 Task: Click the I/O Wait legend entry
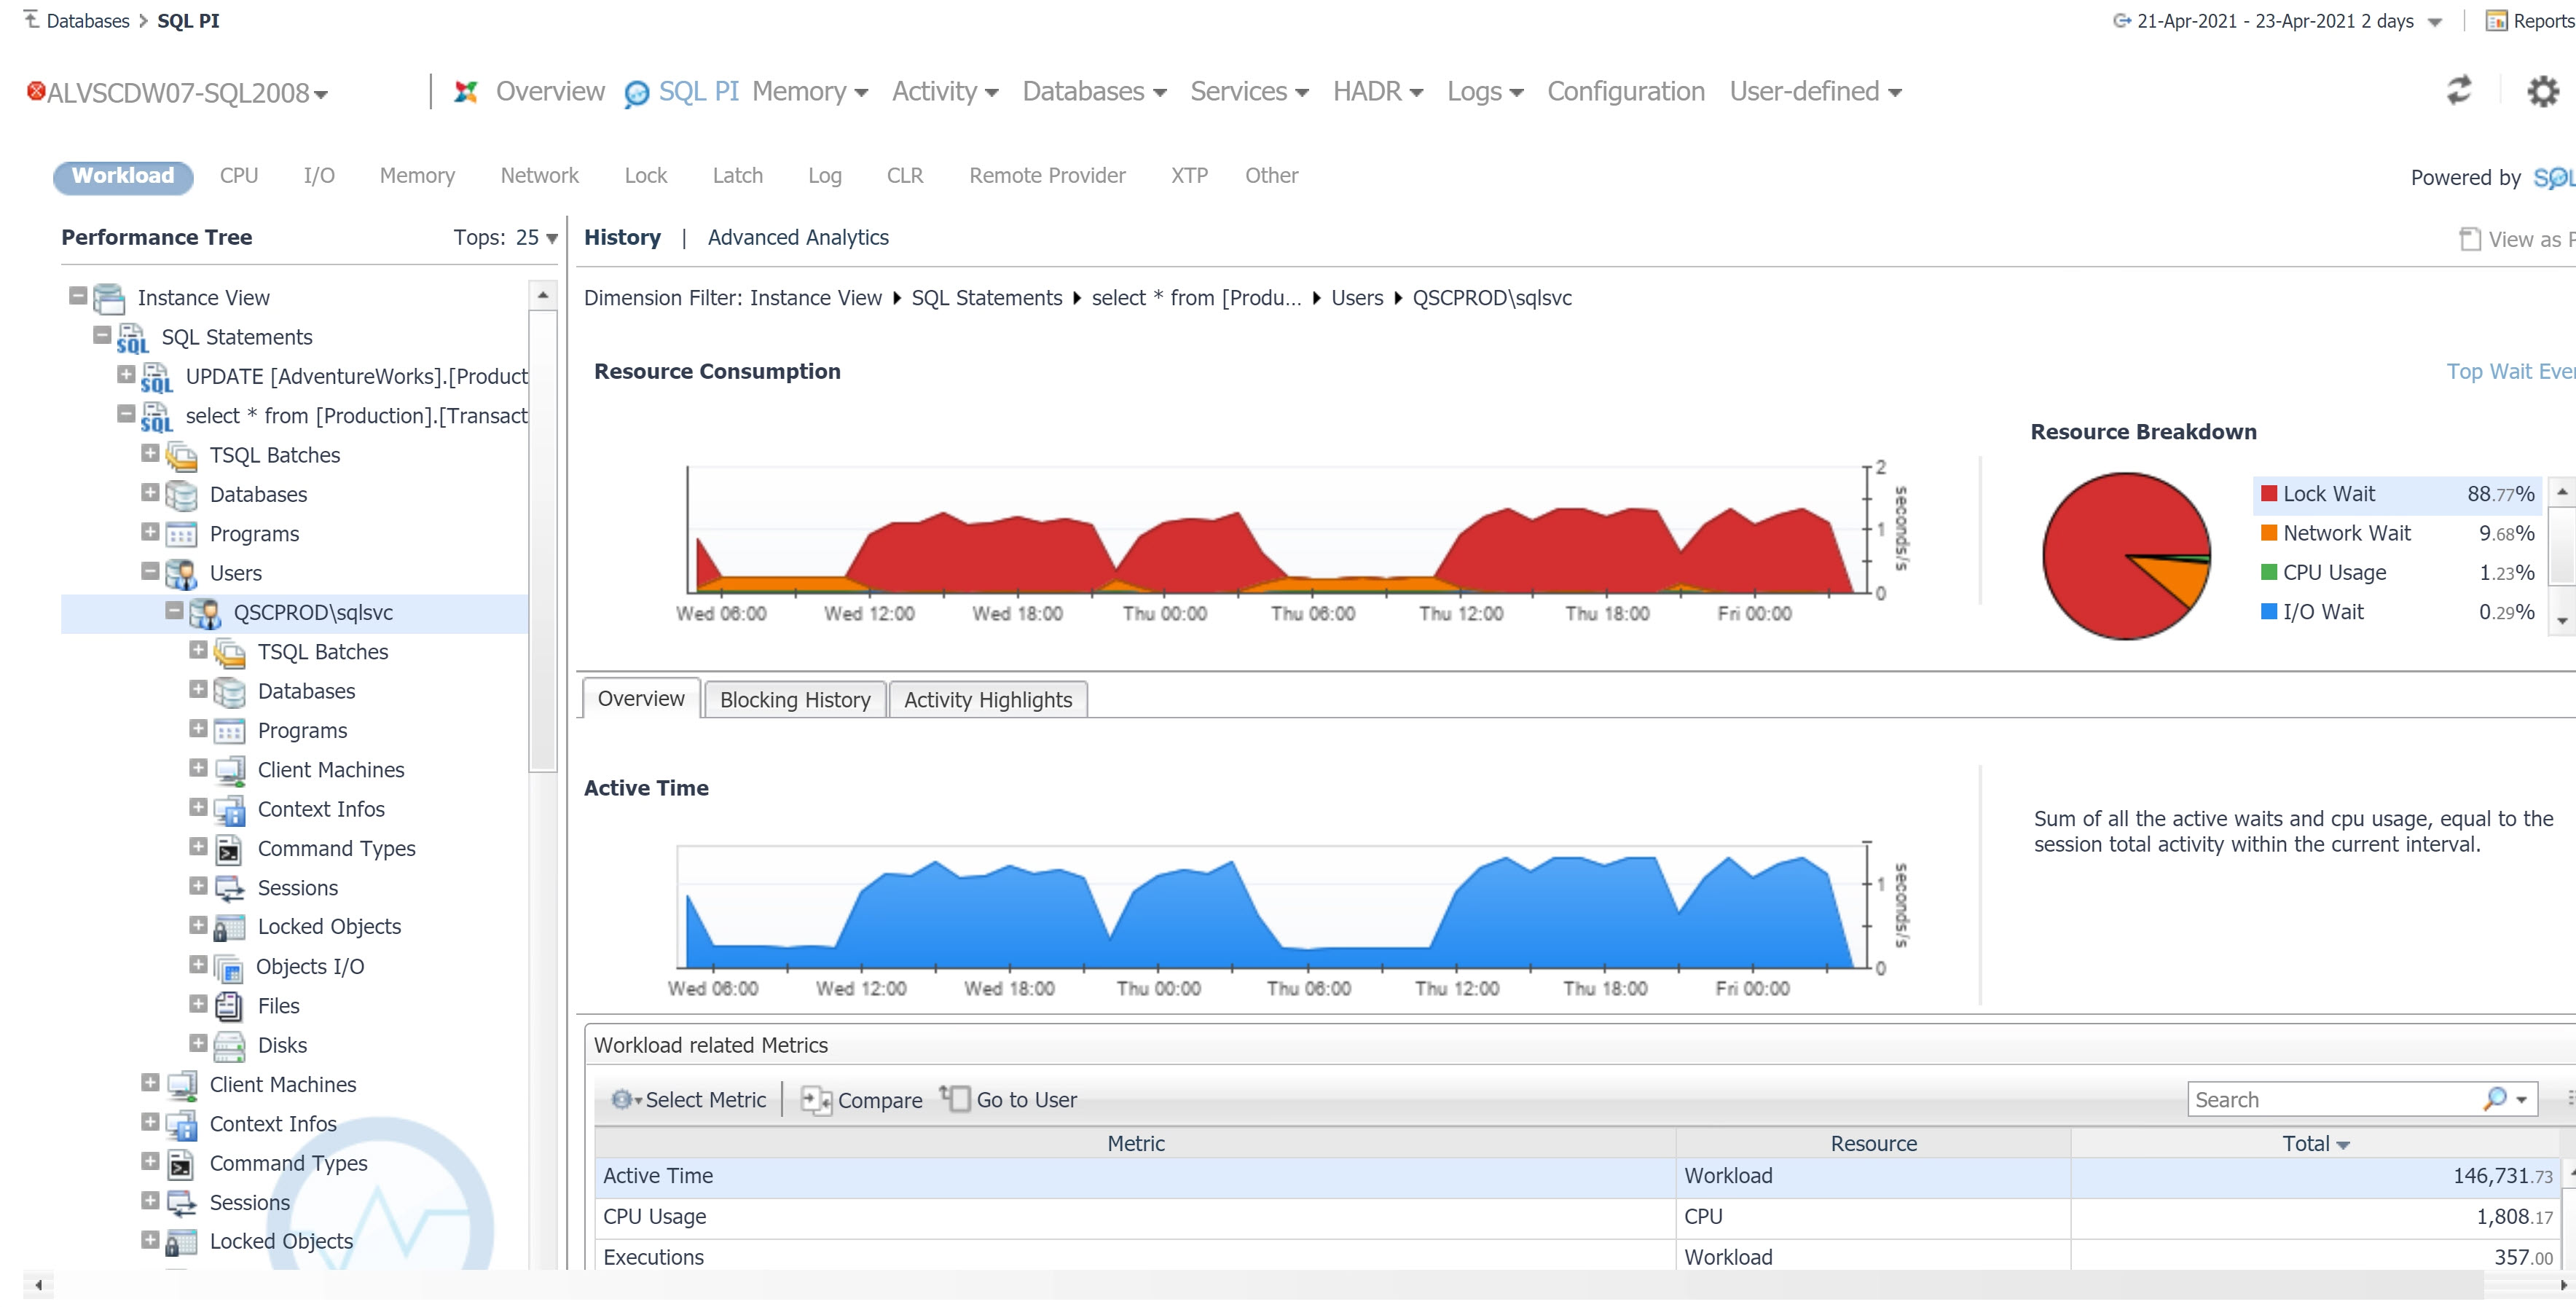click(x=2397, y=612)
